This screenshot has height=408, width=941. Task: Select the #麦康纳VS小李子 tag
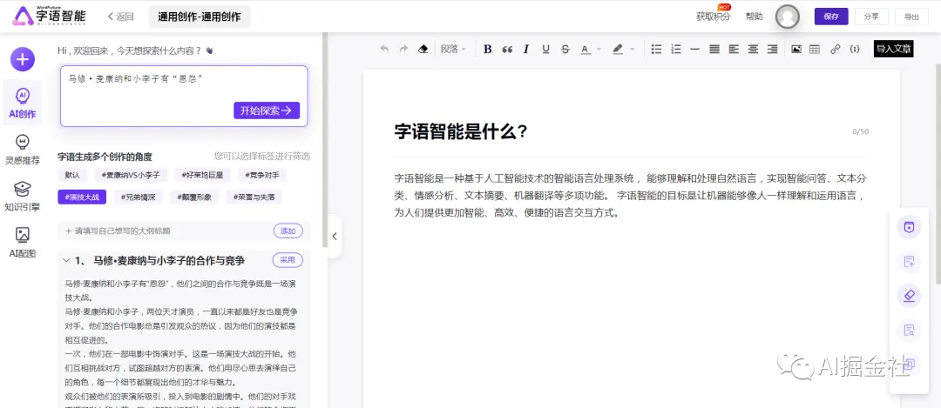[130, 175]
